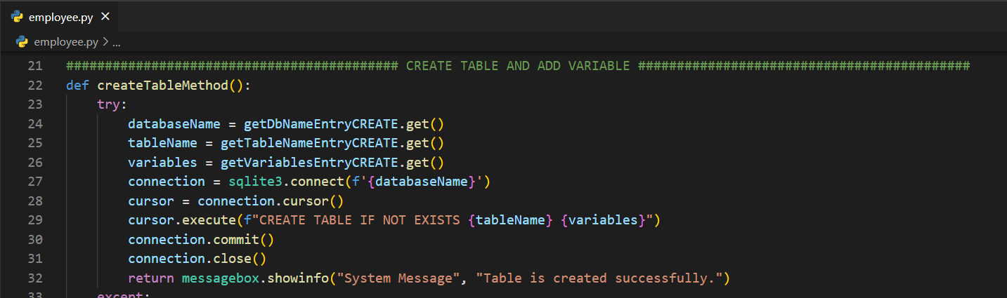Click the databaseName variable on line 24
This screenshot has width=1007, height=298.
pyautogui.click(x=174, y=124)
